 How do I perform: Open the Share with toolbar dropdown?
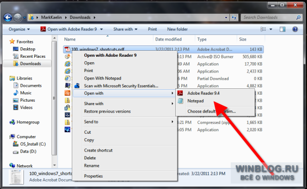coord(125,29)
